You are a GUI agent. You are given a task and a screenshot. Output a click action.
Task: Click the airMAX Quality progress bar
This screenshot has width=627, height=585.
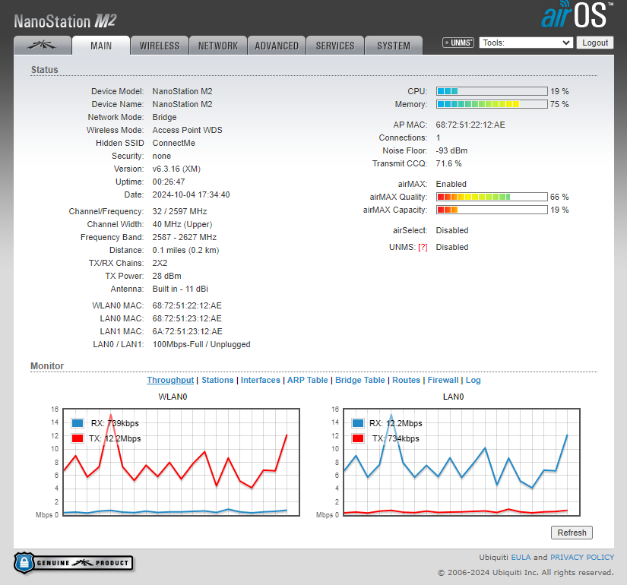point(491,197)
